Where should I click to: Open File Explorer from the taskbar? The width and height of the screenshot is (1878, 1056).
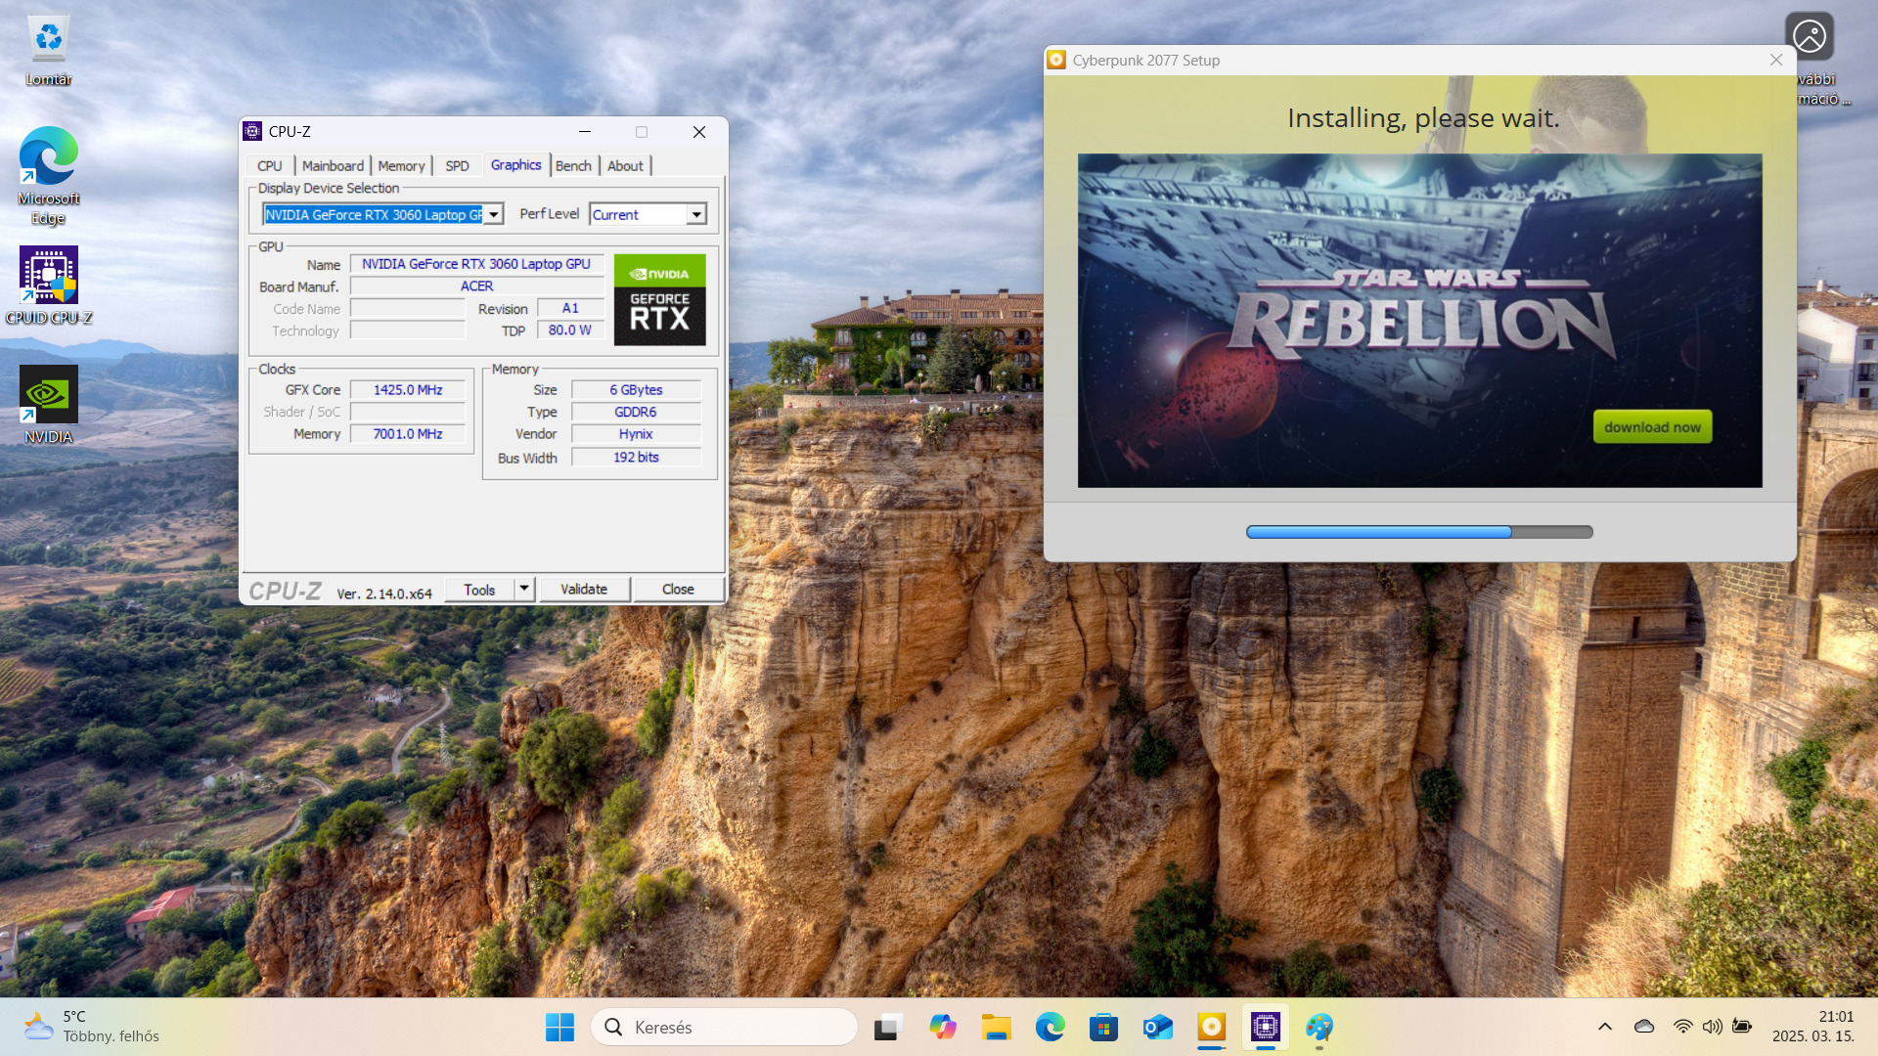997,1027
